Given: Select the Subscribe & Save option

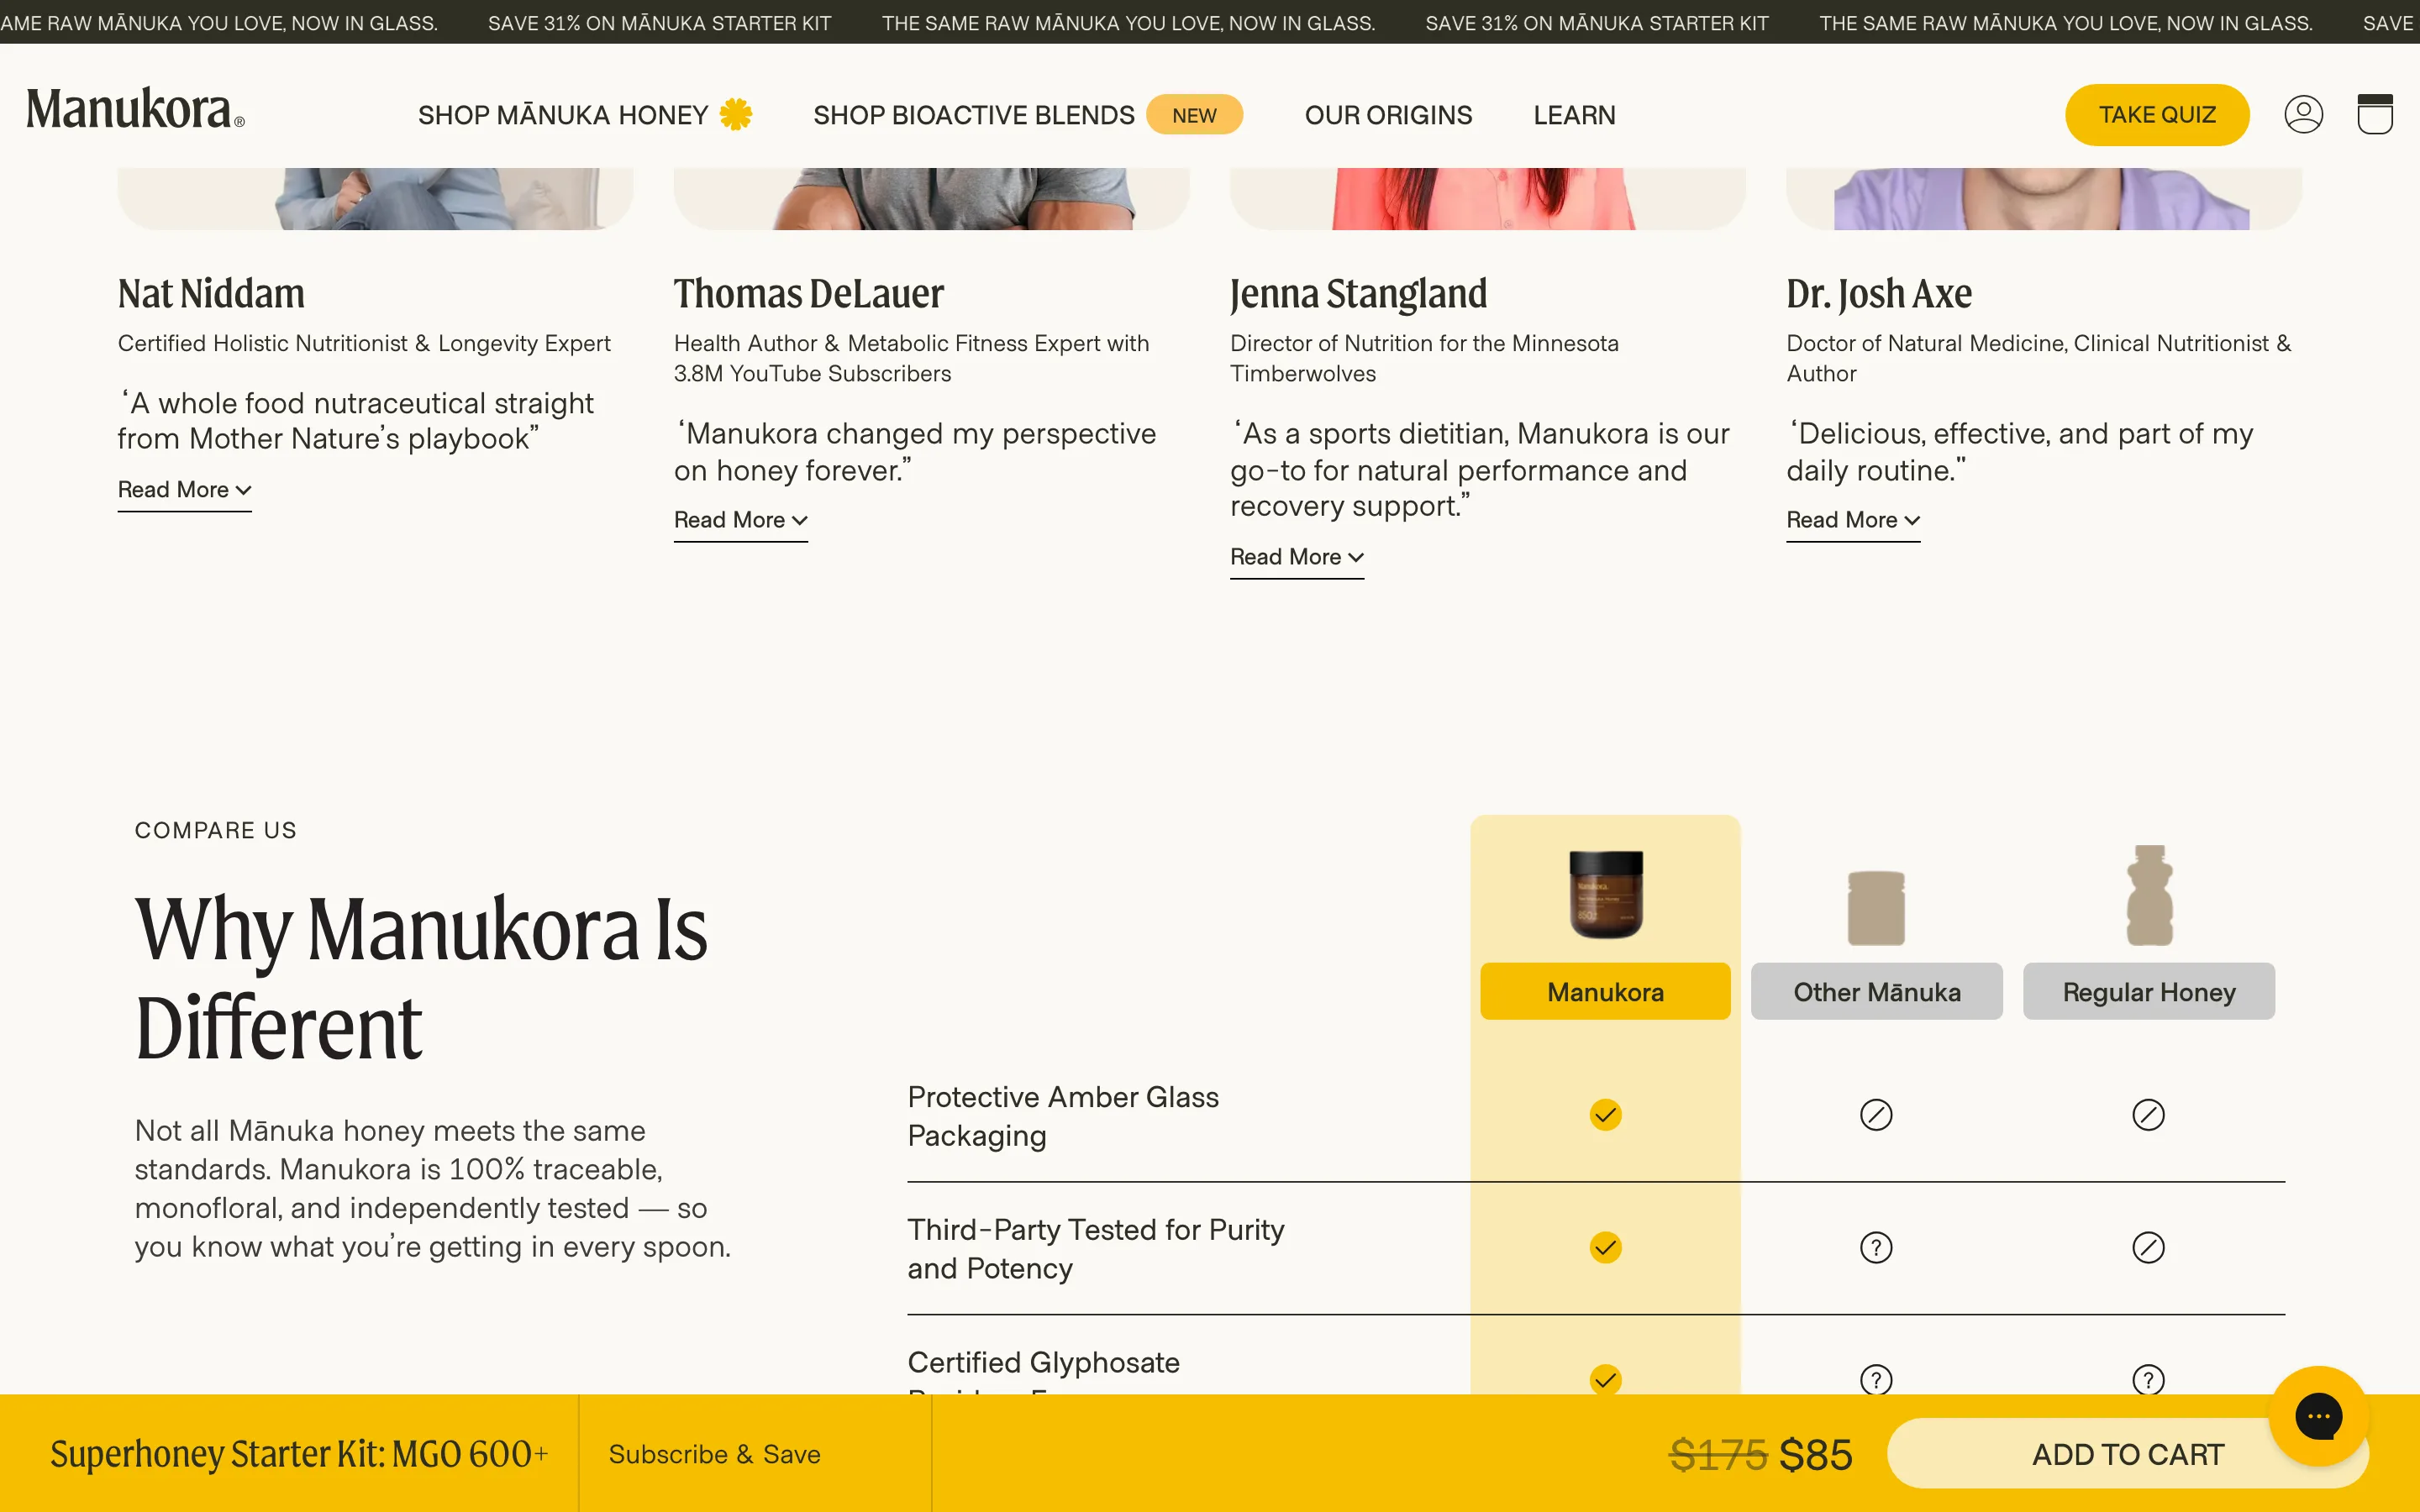Looking at the screenshot, I should [x=714, y=1454].
